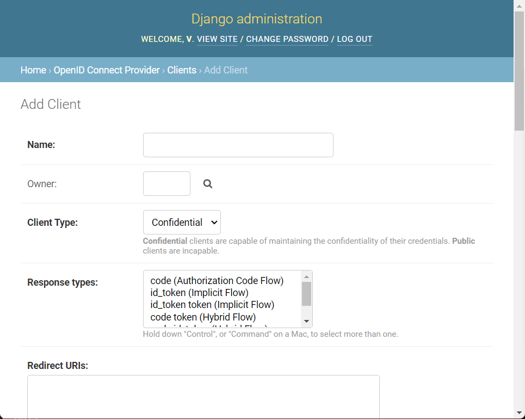Go to Home breadcrumb
Viewport: 525px width, 419px height.
coord(34,70)
